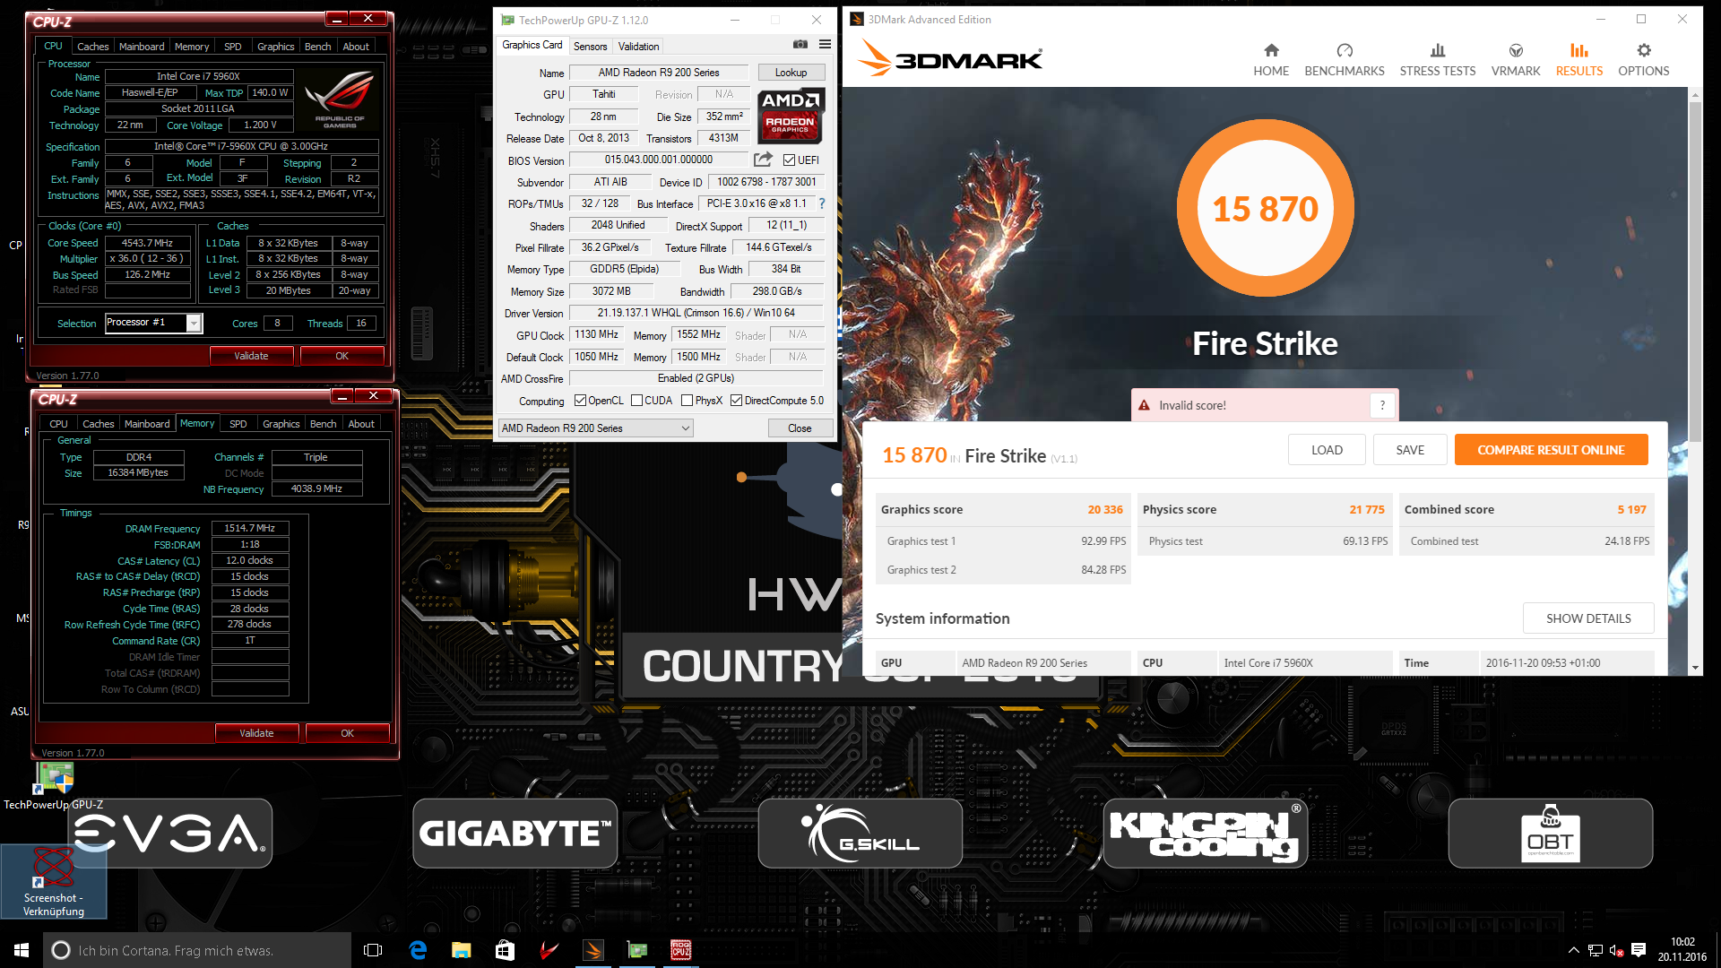Screen dimensions: 1721x968
Task: Toggle the UEFI checkbox in GPU-Z
Action: [x=789, y=160]
